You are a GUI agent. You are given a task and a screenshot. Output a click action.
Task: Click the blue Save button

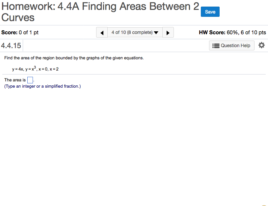click(210, 12)
